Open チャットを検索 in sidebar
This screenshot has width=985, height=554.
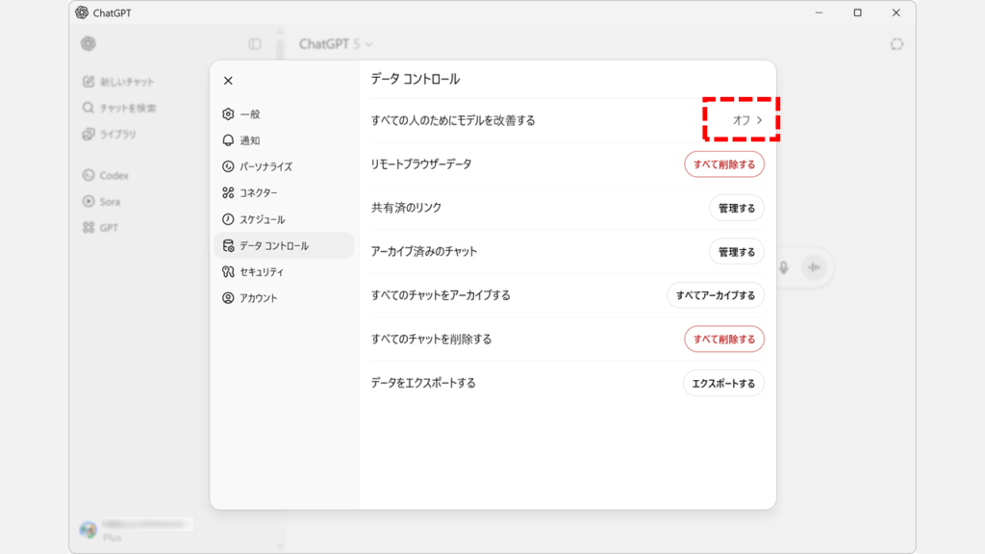[x=119, y=108]
